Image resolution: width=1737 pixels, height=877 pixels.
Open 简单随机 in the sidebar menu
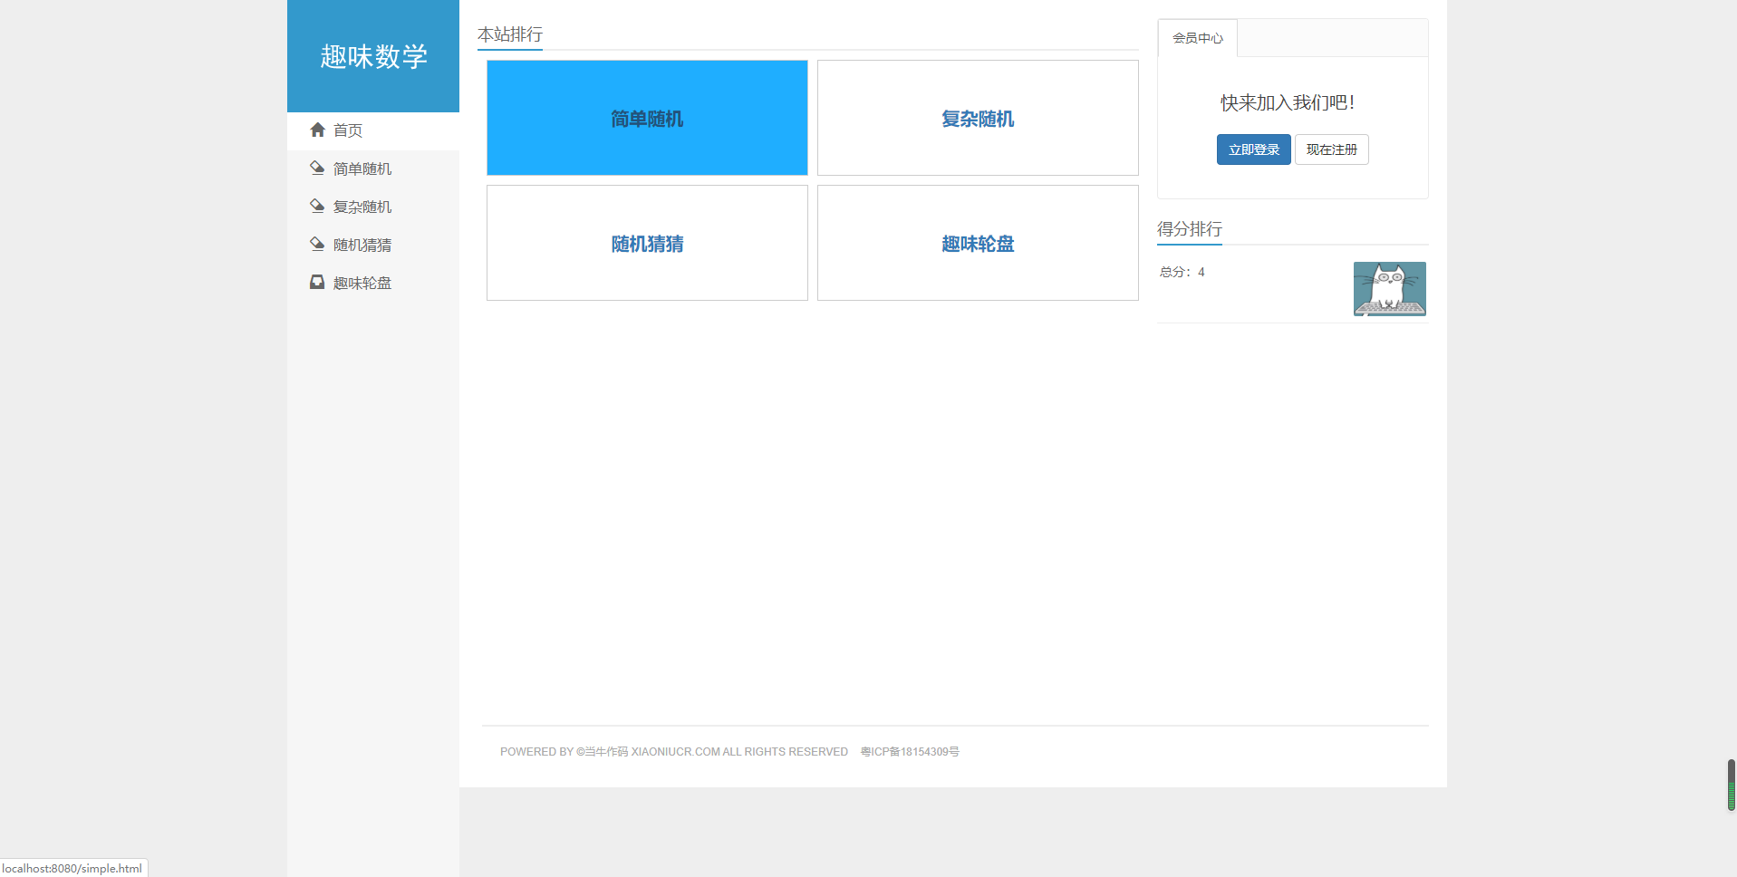(x=373, y=169)
